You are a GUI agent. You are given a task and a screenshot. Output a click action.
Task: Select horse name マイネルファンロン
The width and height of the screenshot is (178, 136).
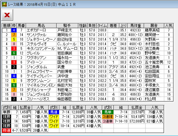41,85
